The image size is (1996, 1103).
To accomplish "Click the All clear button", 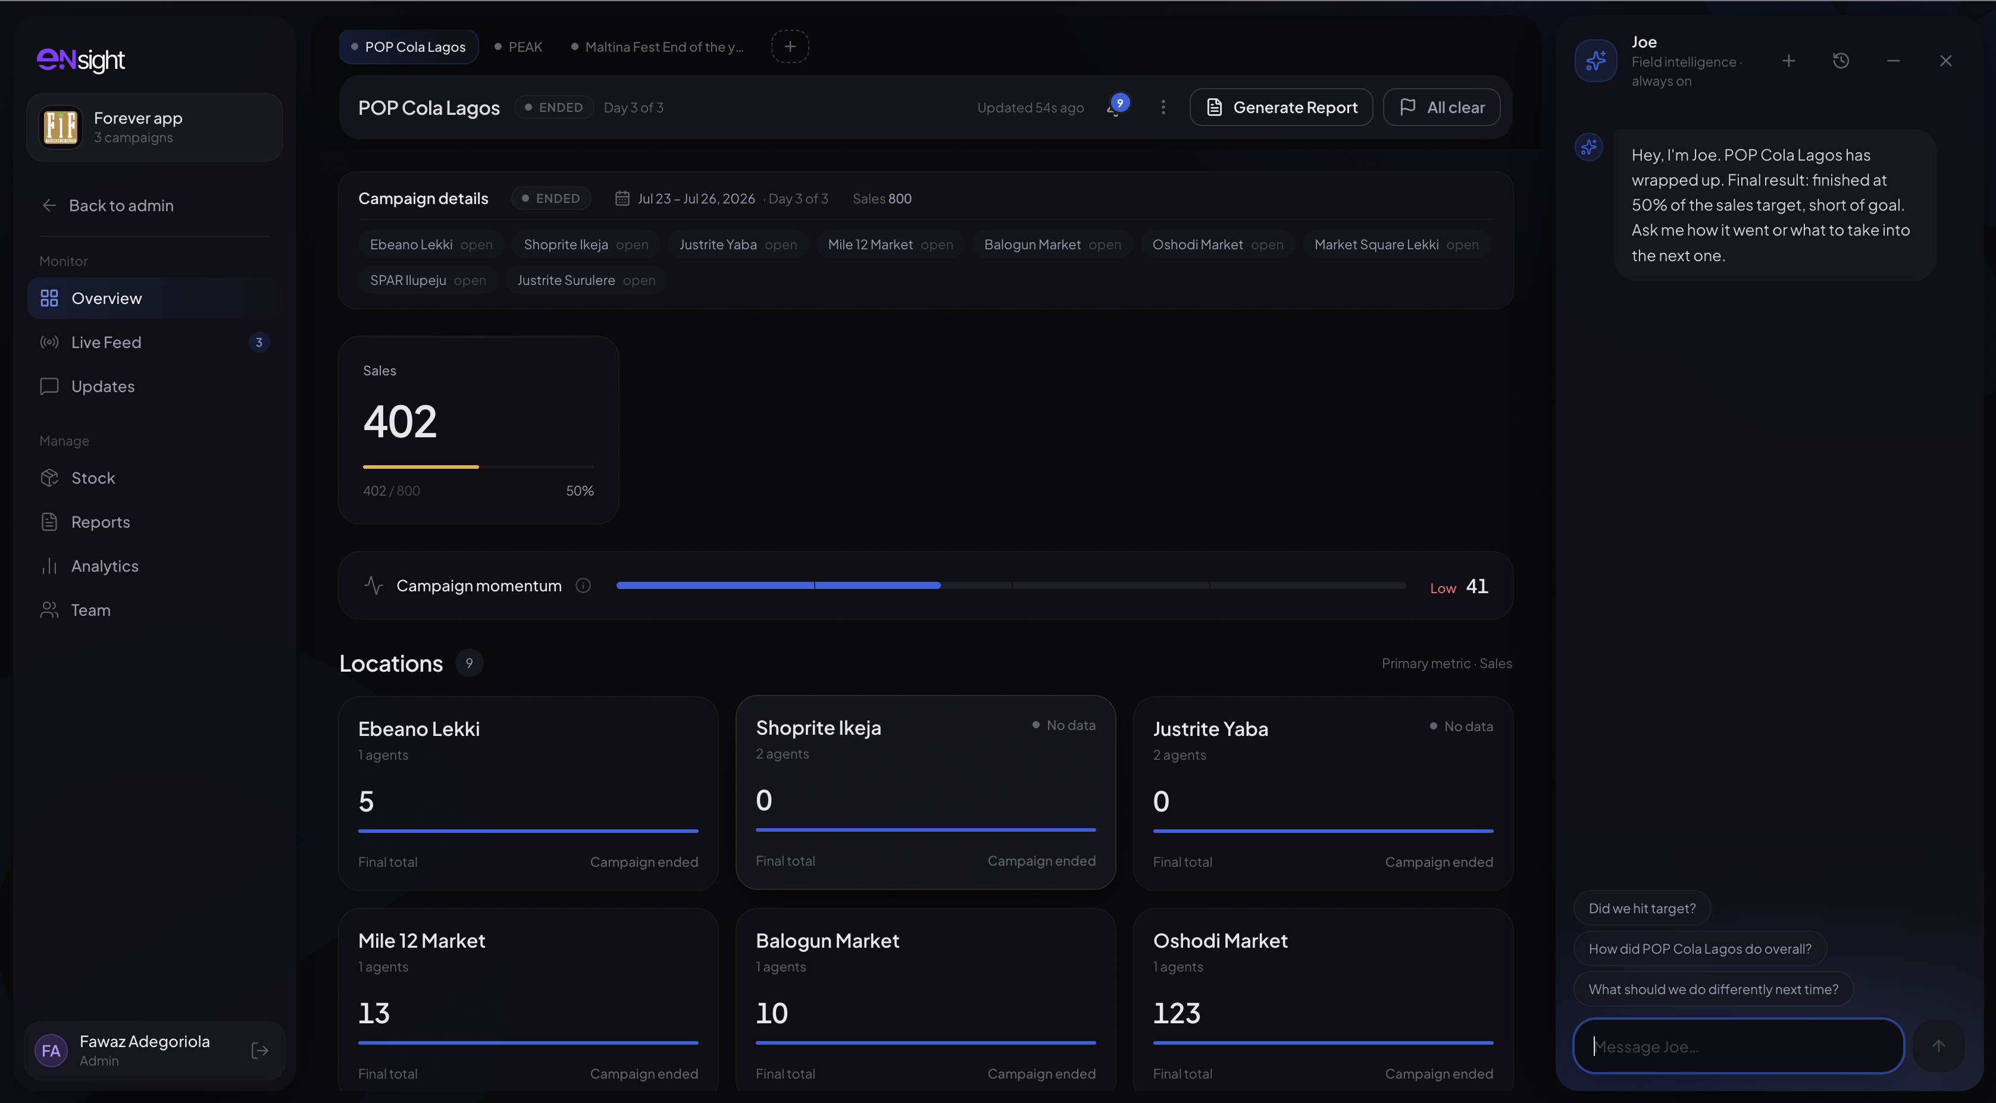I will (1441, 107).
